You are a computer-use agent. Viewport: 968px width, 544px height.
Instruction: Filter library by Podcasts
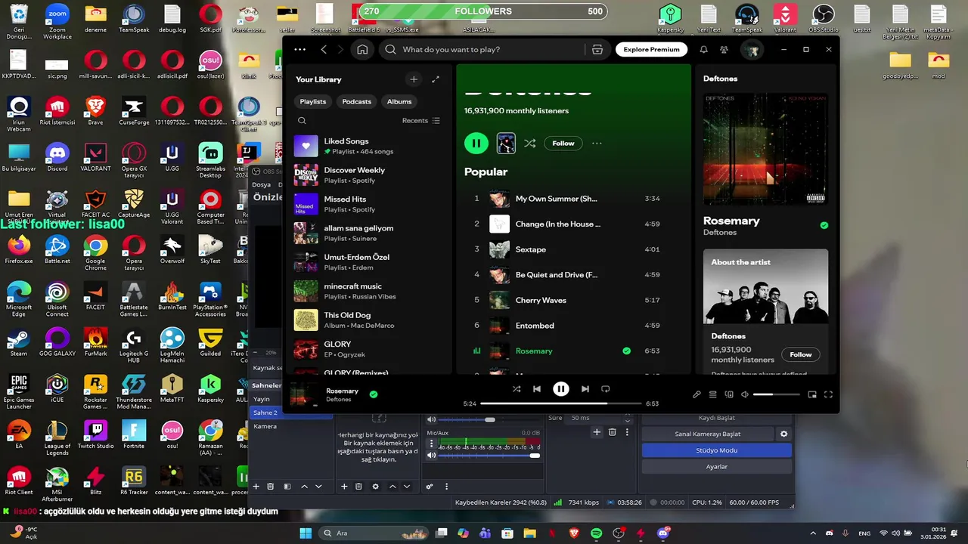tap(357, 101)
